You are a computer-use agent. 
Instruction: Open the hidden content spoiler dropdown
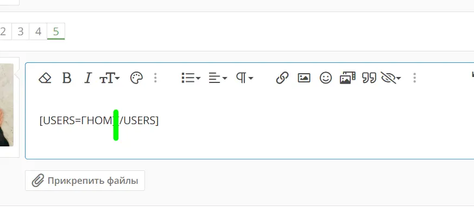pos(391,78)
